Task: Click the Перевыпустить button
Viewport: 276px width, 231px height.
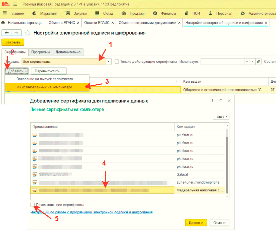Action: tap(49, 71)
